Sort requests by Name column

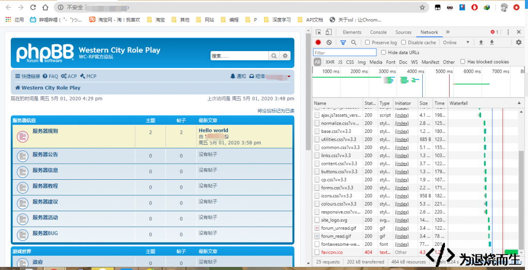pyautogui.click(x=338, y=103)
